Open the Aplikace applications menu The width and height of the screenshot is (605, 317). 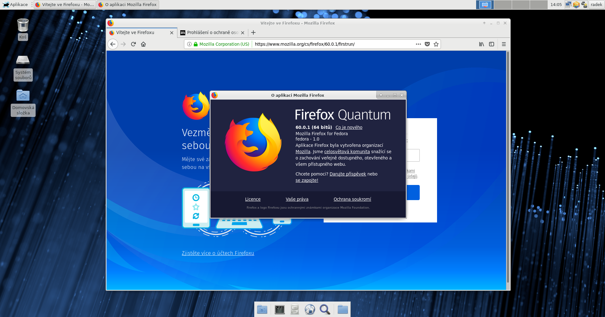point(15,4)
